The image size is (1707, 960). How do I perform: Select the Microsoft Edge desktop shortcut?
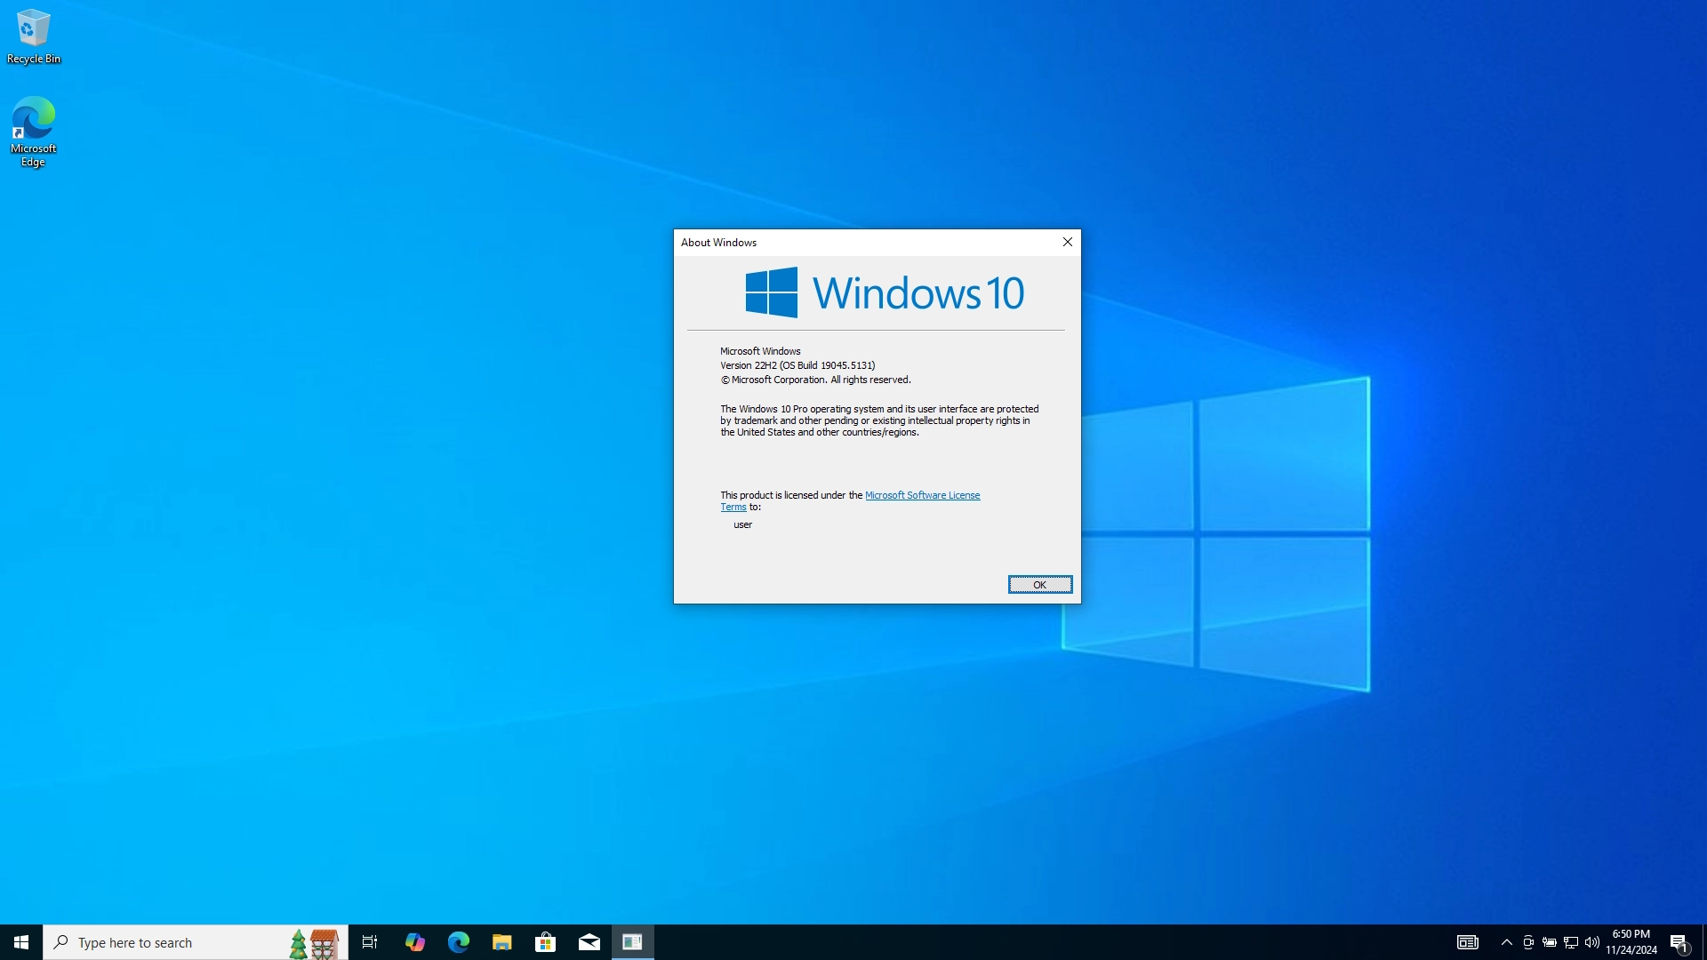(34, 132)
